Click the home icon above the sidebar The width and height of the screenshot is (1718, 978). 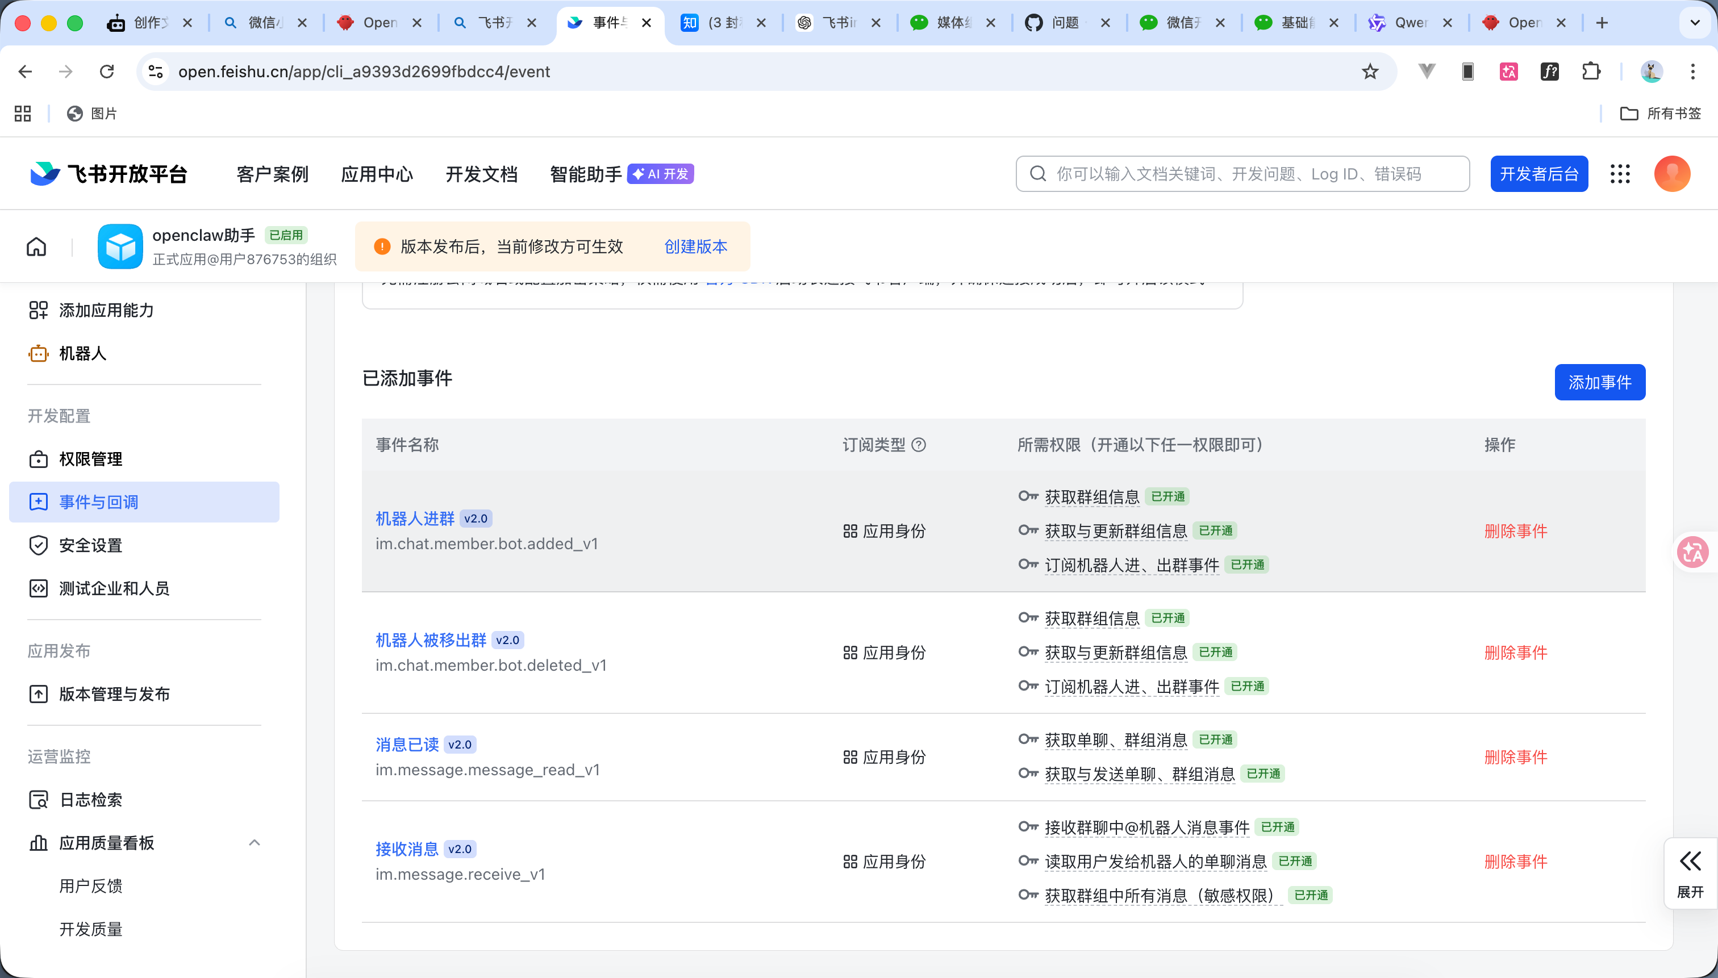36,246
